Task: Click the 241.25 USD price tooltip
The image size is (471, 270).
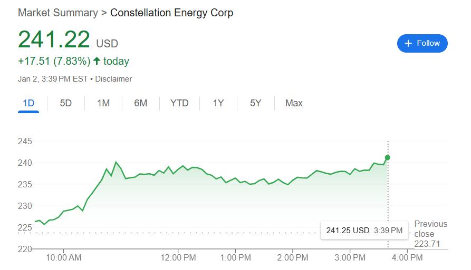Action: click(364, 231)
